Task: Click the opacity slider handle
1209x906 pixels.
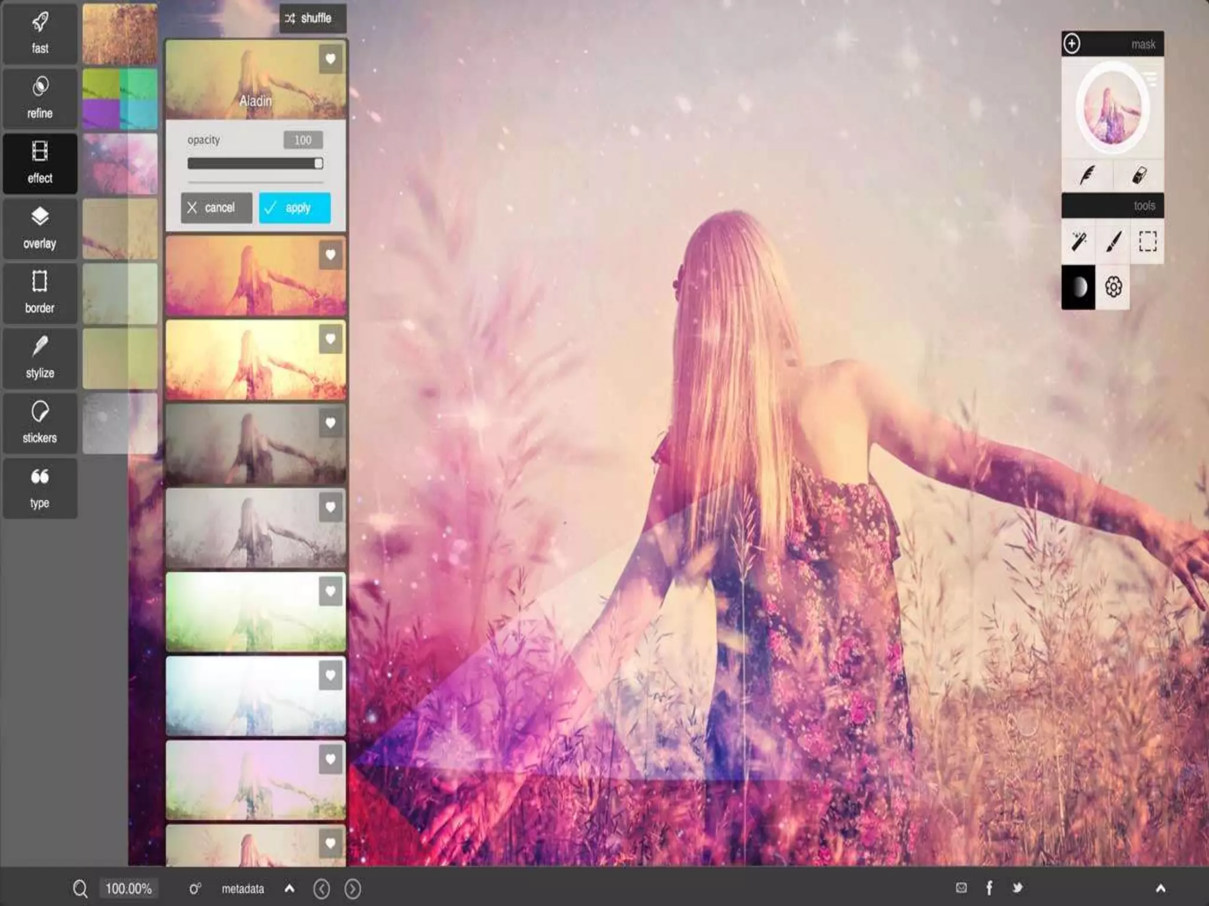Action: (x=318, y=163)
